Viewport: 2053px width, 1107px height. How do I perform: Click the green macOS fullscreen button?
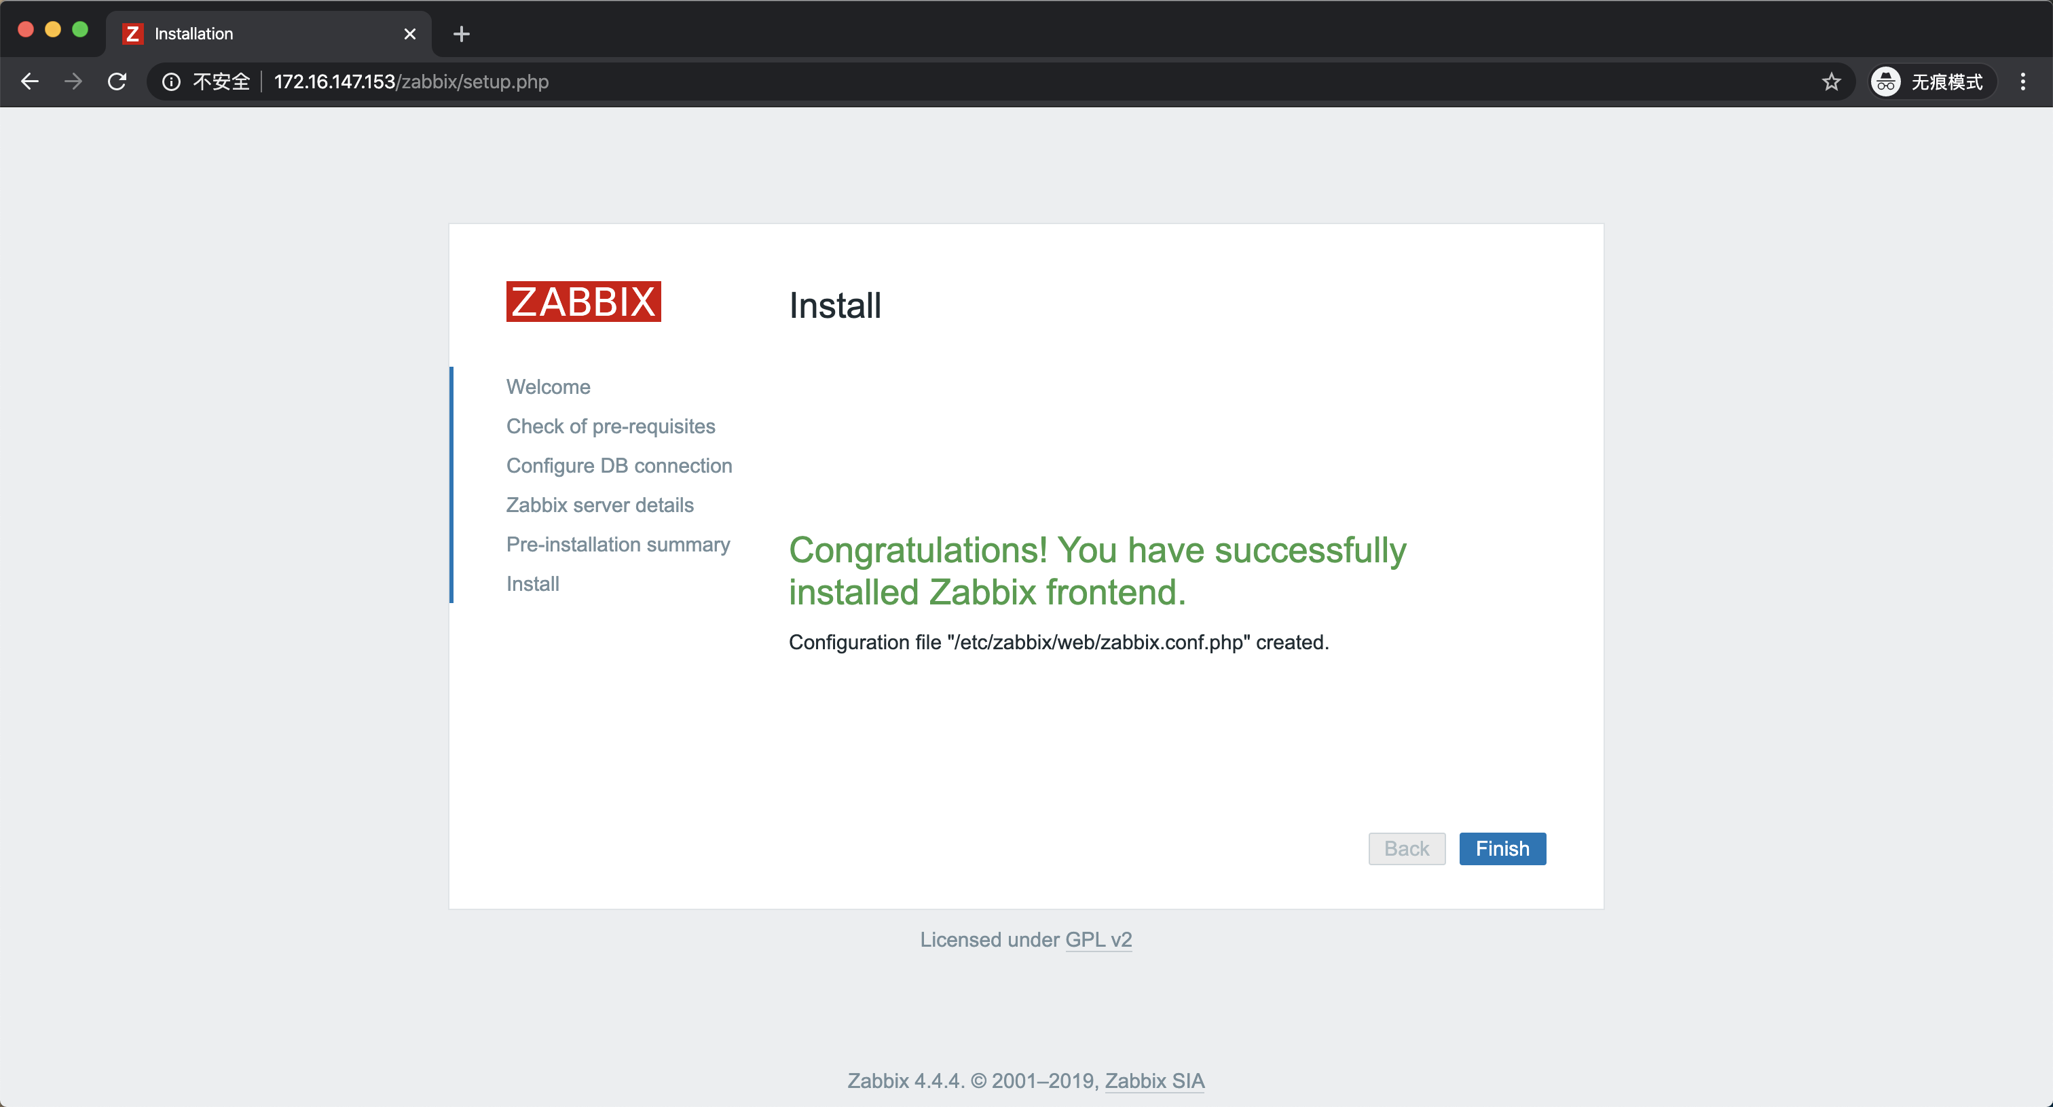click(79, 29)
